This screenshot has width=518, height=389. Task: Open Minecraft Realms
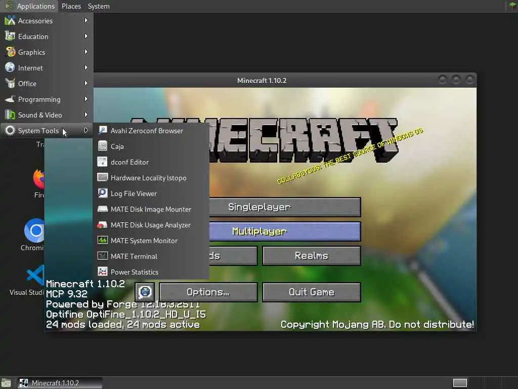(312, 256)
